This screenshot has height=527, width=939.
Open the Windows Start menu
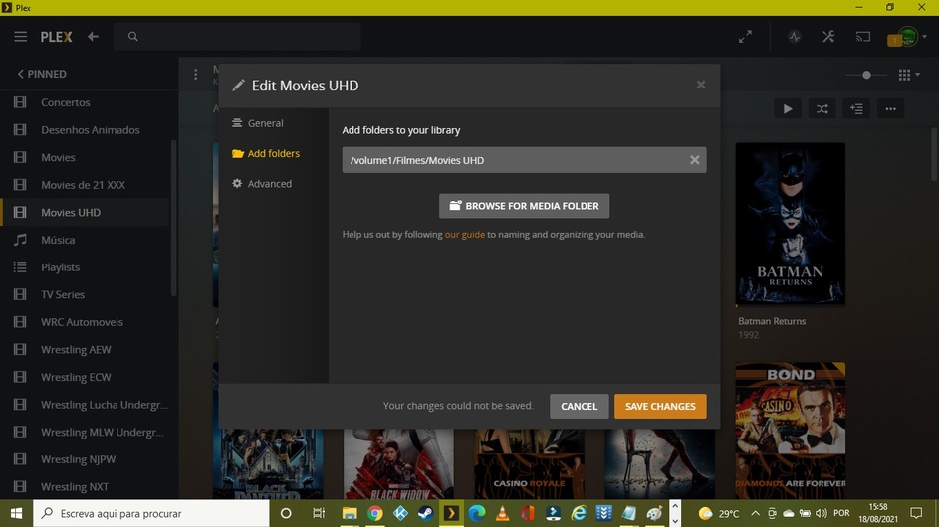16,513
